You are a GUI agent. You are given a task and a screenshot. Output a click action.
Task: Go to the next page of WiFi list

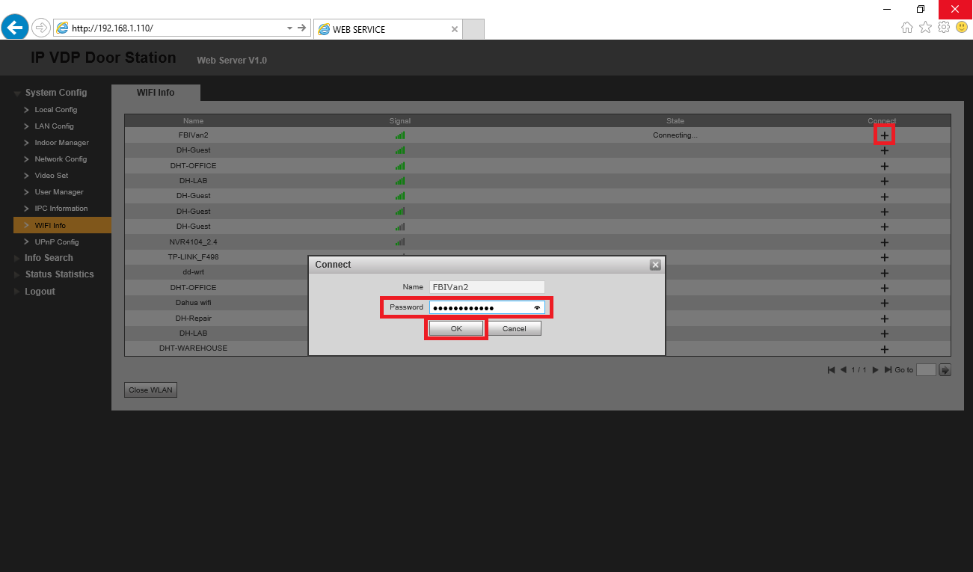click(x=875, y=370)
